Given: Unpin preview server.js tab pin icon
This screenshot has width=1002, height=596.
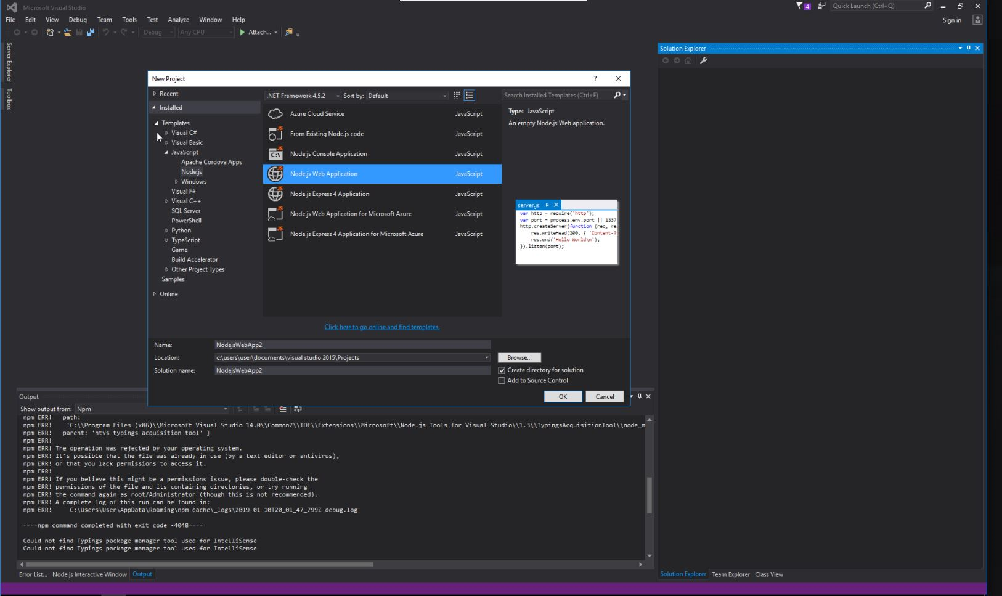Looking at the screenshot, I should [x=547, y=205].
